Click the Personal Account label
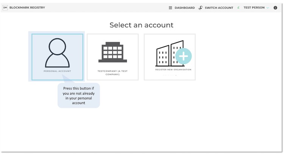Viewport: 284px width, 154px height. [57, 71]
